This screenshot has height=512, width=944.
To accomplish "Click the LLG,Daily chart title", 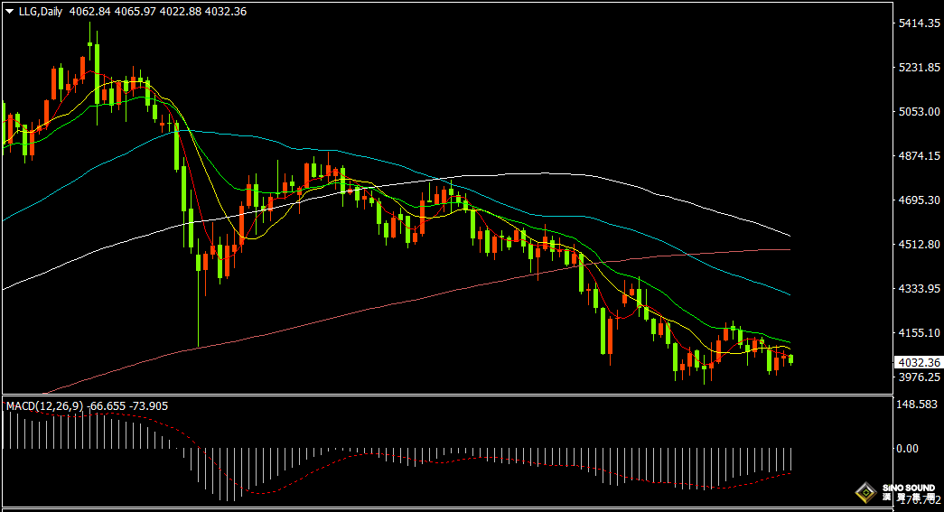I will point(41,12).
